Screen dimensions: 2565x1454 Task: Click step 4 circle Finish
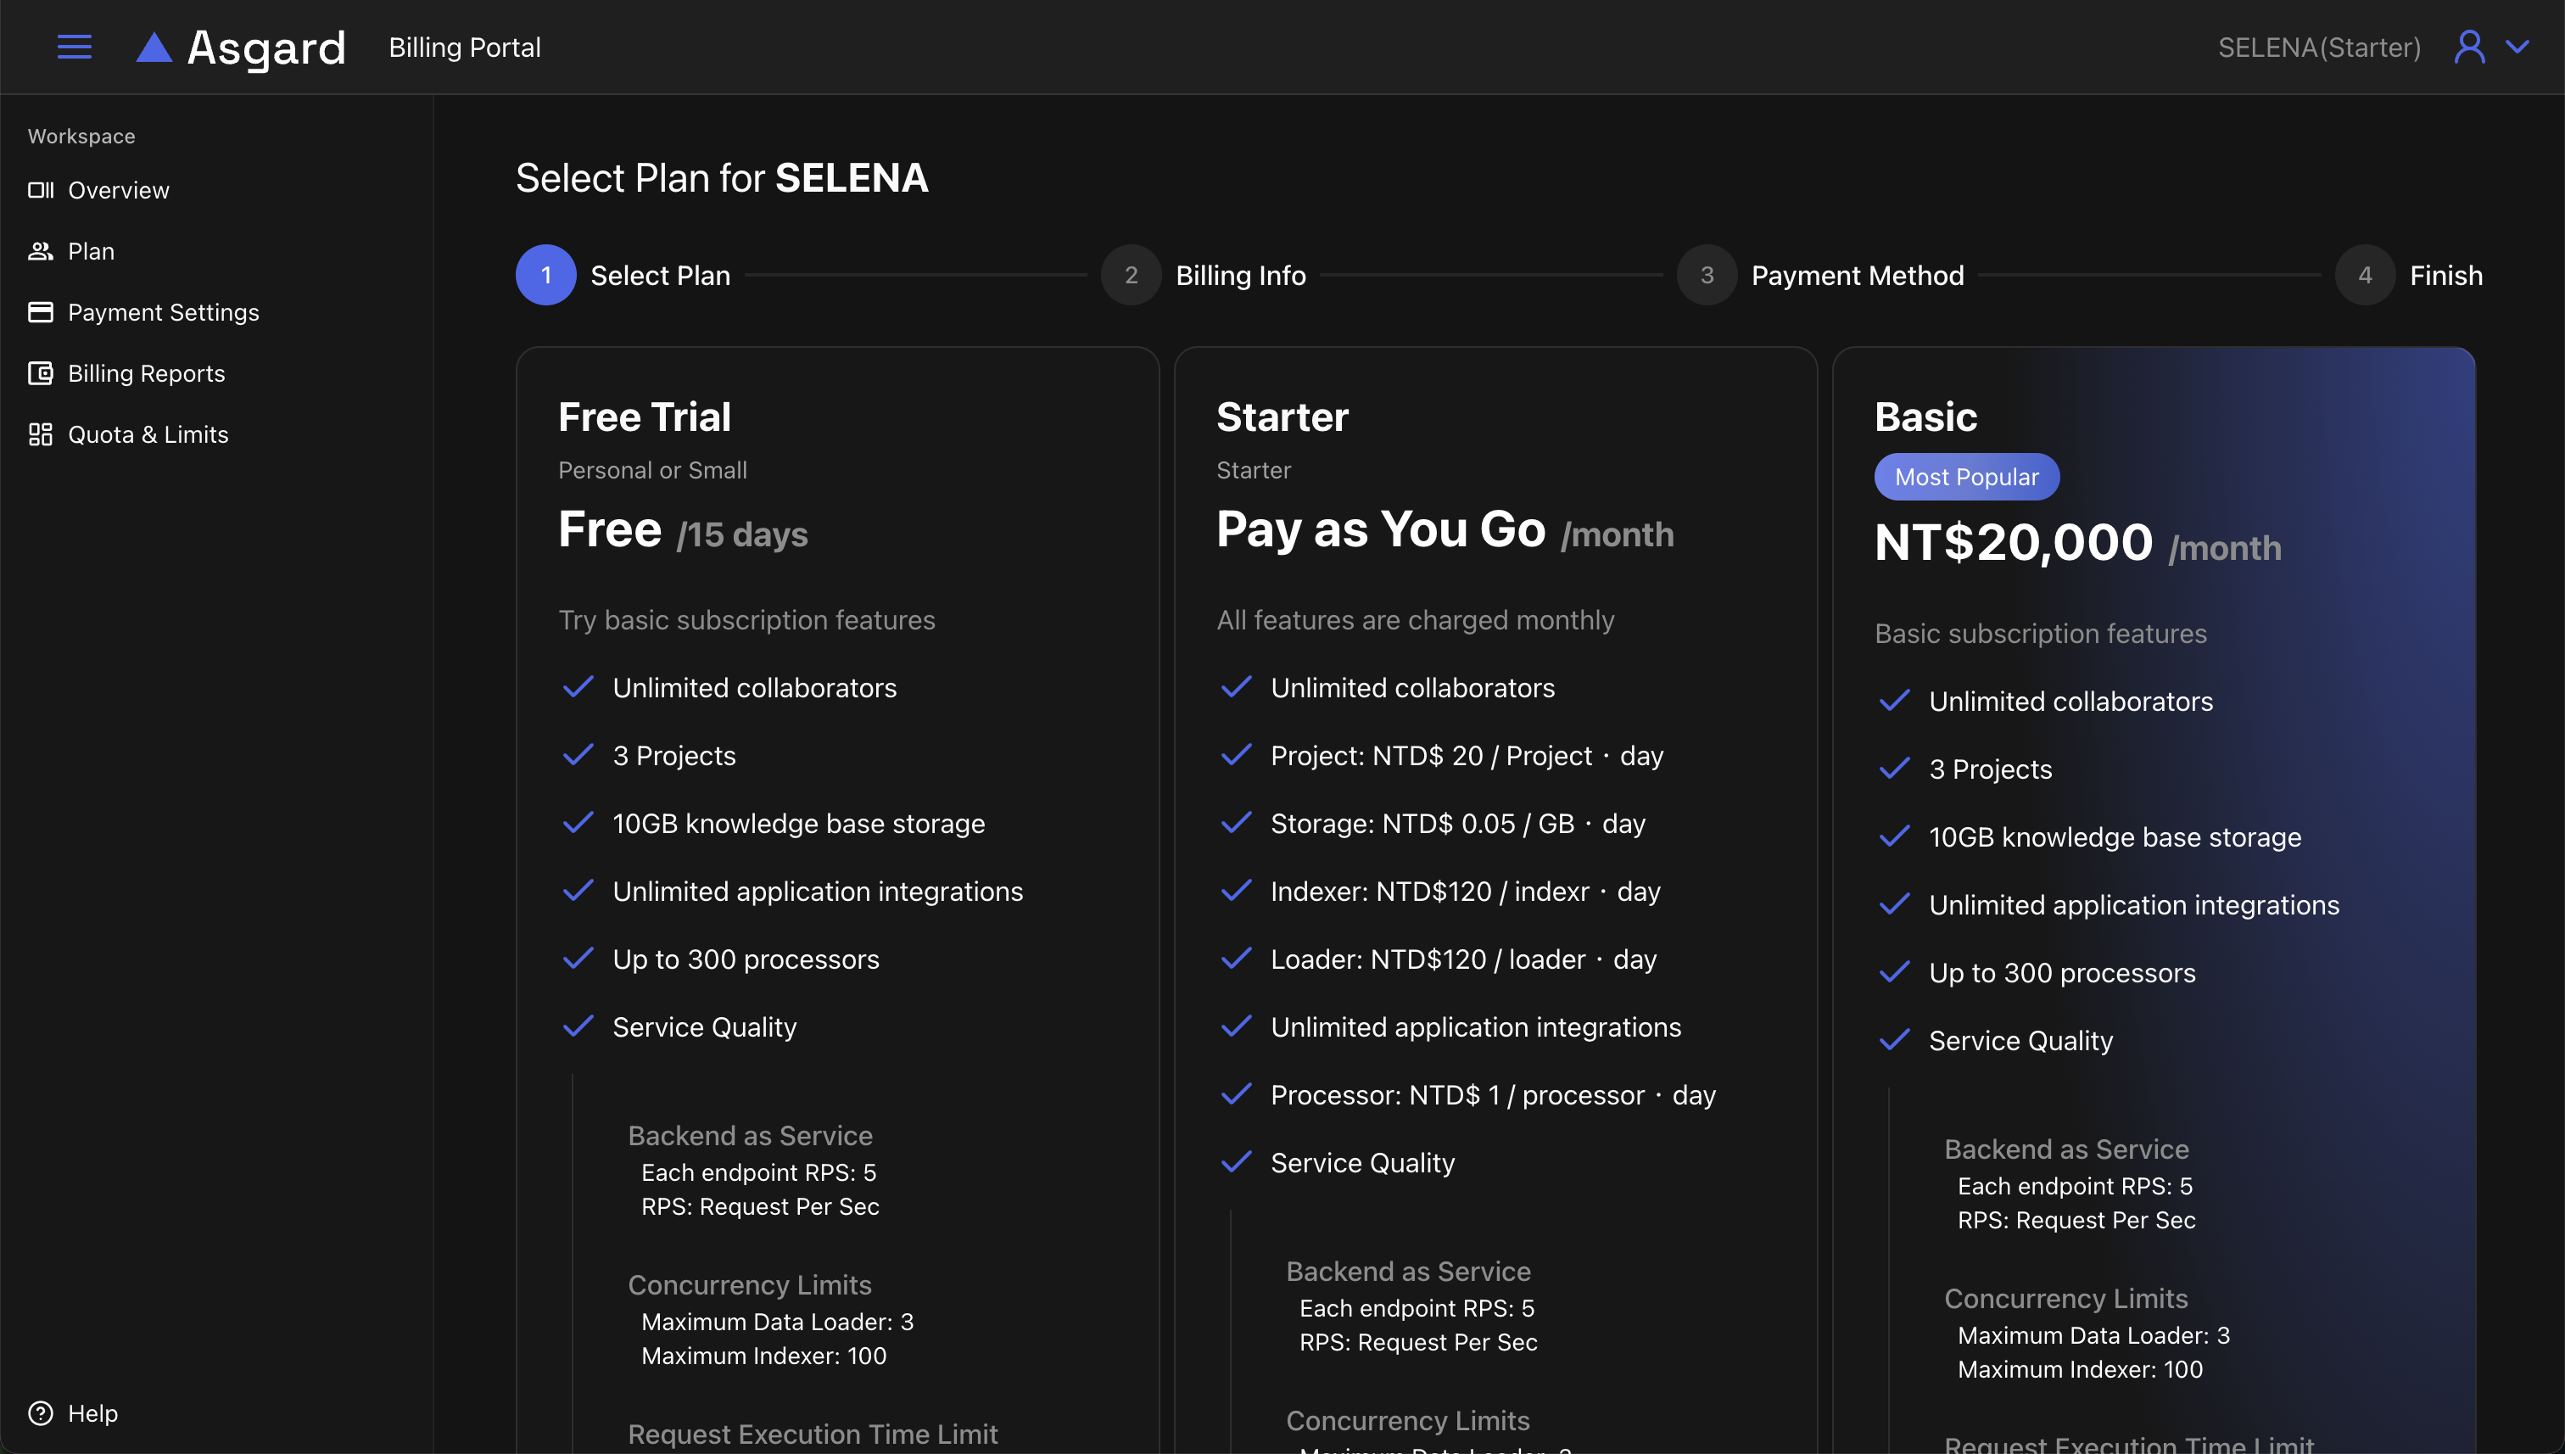pyautogui.click(x=2366, y=275)
